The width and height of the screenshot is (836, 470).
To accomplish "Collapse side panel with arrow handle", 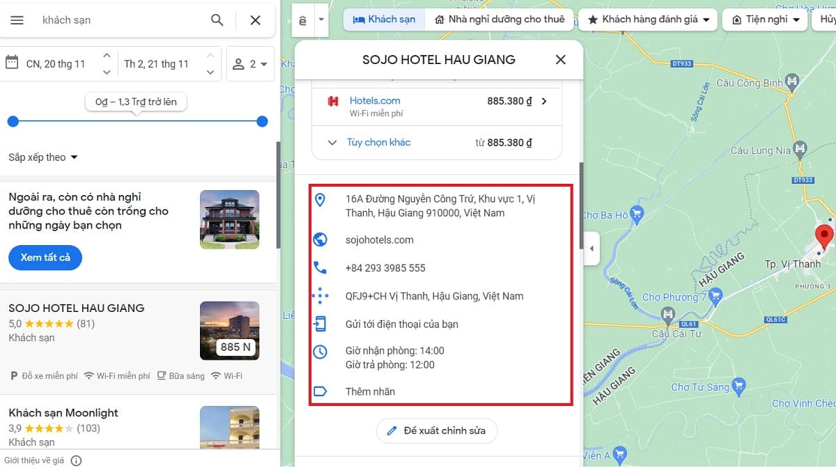I will pyautogui.click(x=591, y=249).
